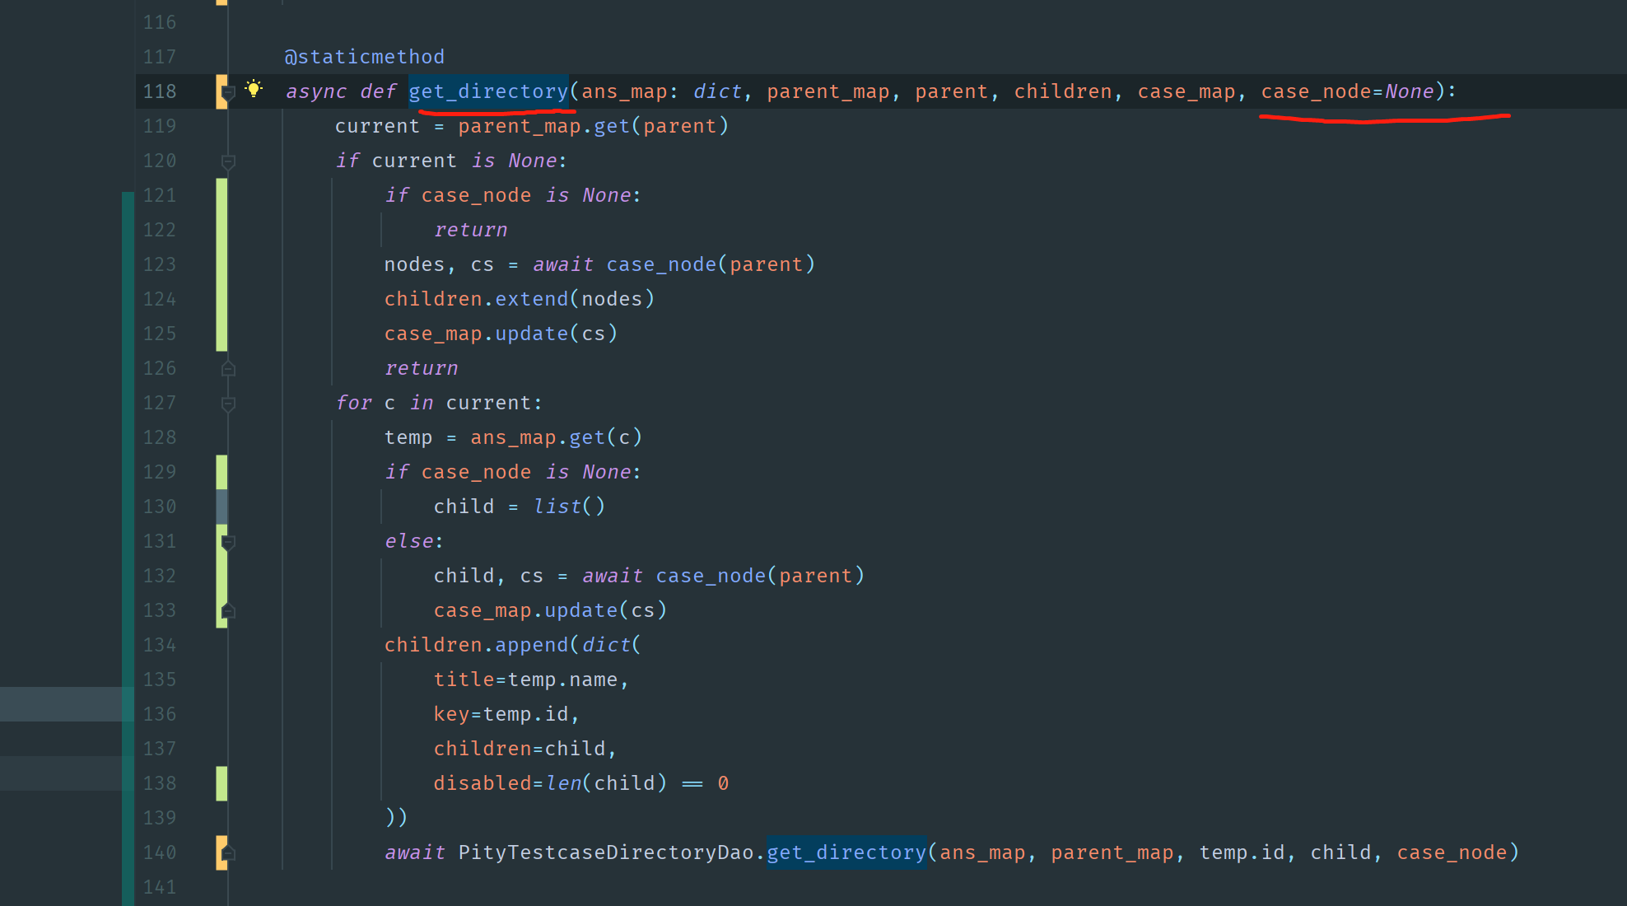The width and height of the screenshot is (1627, 906).
Task: Click 'nodes, cs = await case_node(parent)' on line 123
Action: pyautogui.click(x=599, y=264)
